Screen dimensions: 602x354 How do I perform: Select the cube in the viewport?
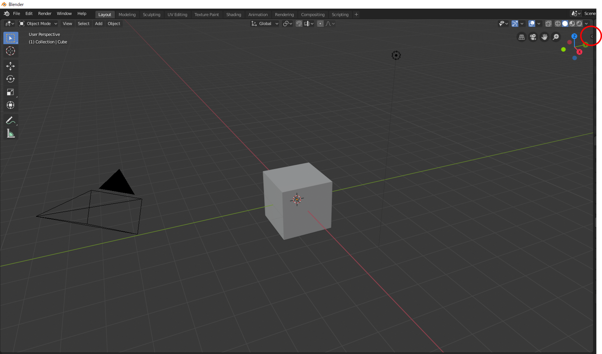pos(297,201)
